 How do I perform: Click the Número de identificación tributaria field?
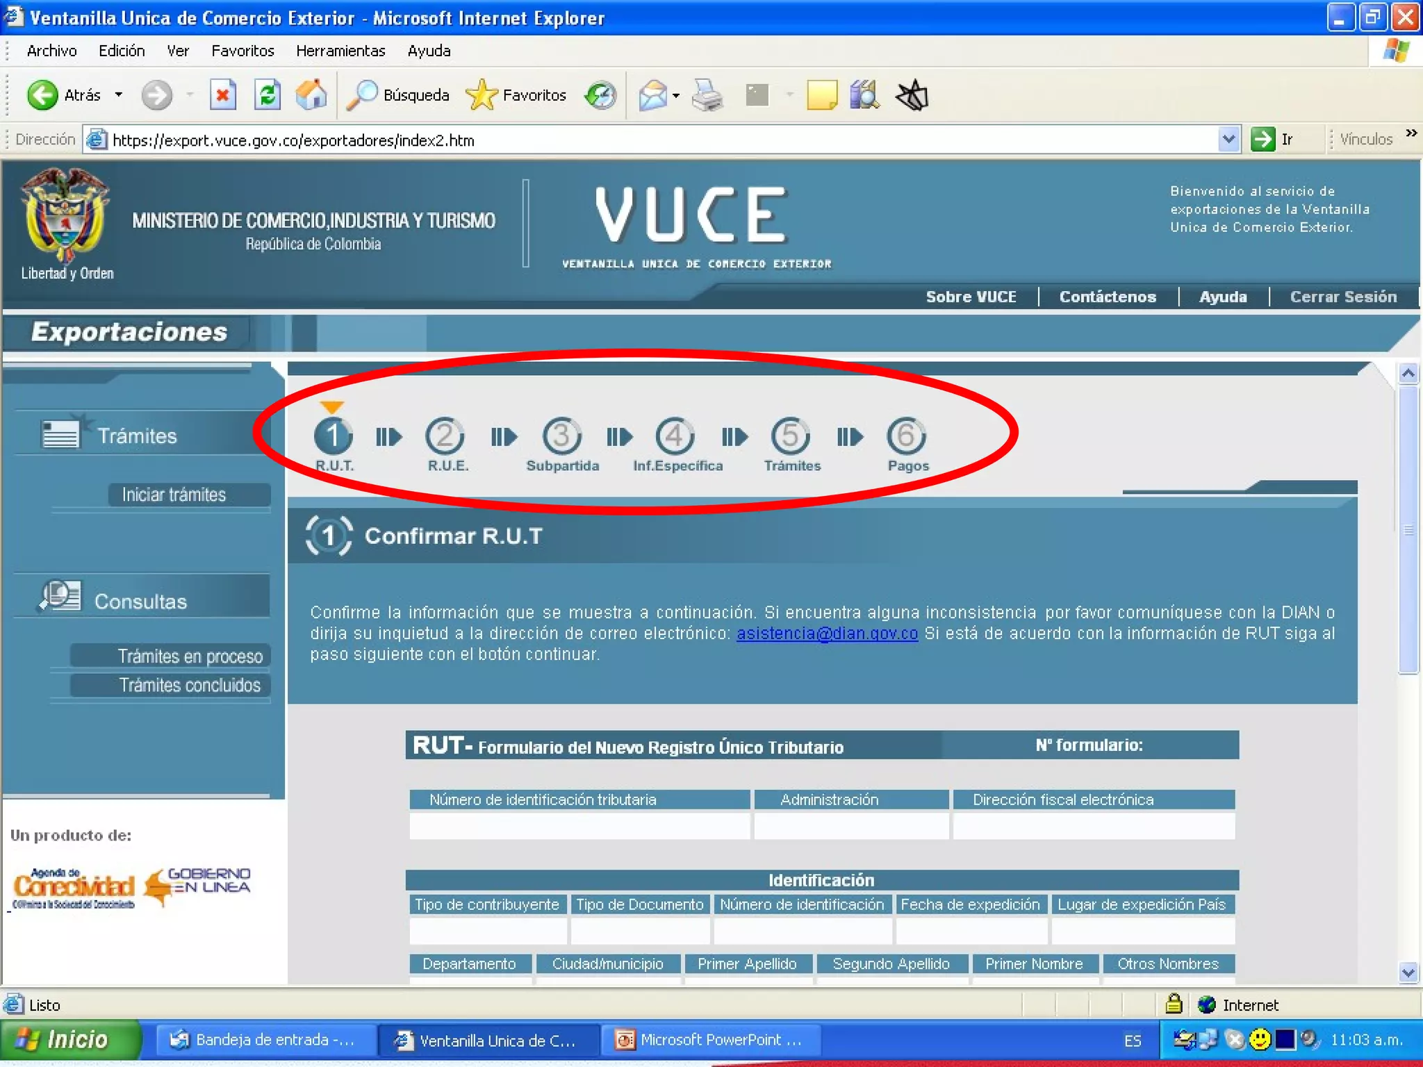pos(579,826)
